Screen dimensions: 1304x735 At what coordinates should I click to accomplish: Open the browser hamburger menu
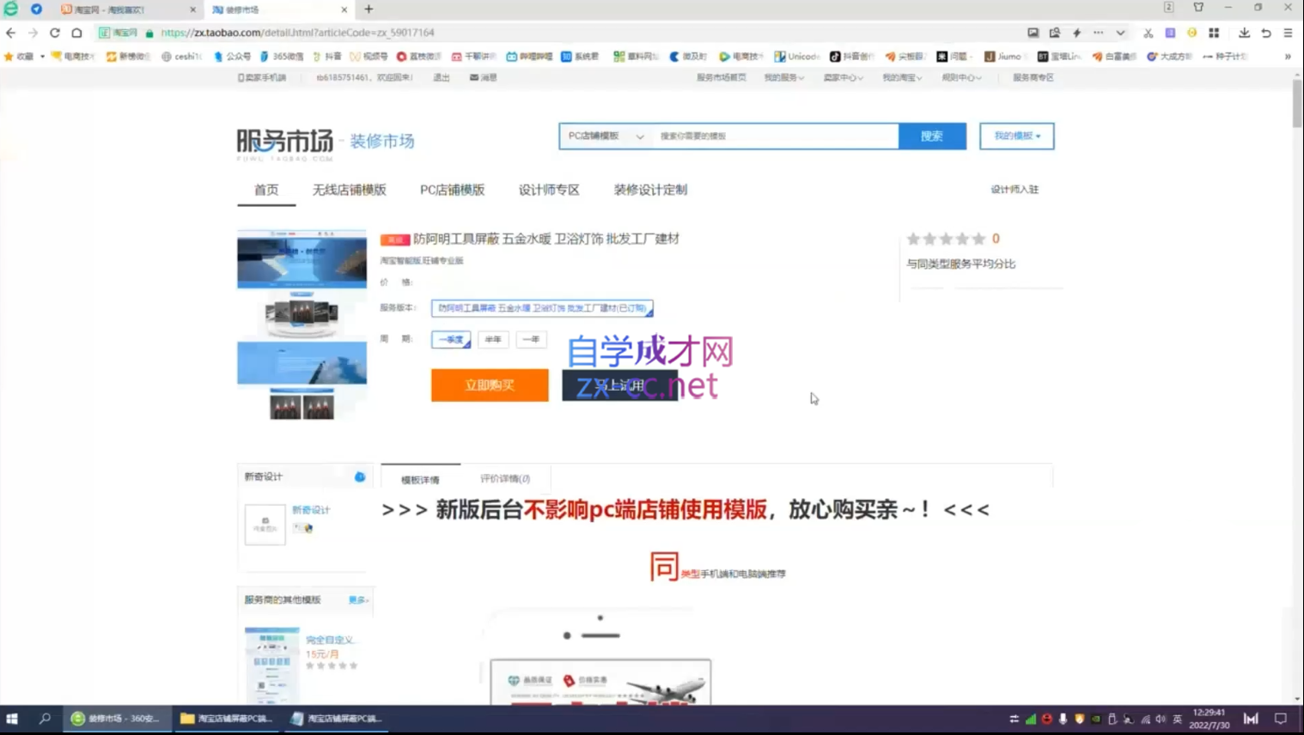pos(1288,33)
